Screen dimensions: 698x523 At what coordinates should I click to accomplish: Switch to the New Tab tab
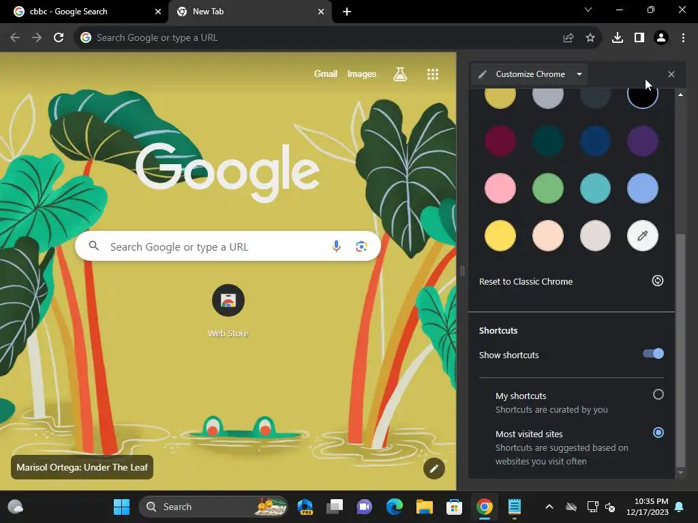(x=250, y=12)
